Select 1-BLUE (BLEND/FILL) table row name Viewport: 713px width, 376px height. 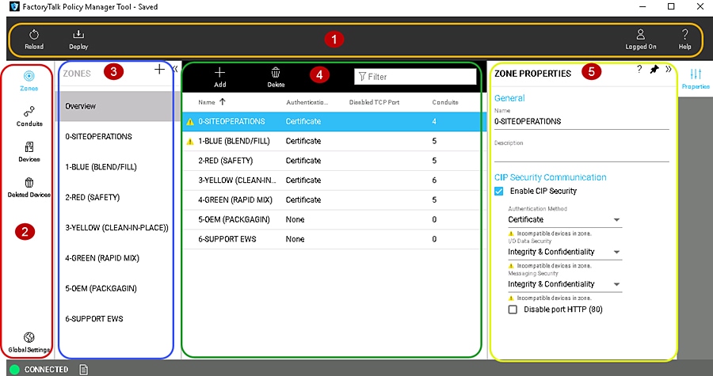click(x=234, y=141)
